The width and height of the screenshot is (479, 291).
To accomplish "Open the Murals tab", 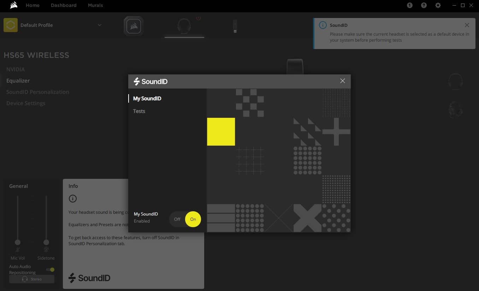I will [x=95, y=5].
